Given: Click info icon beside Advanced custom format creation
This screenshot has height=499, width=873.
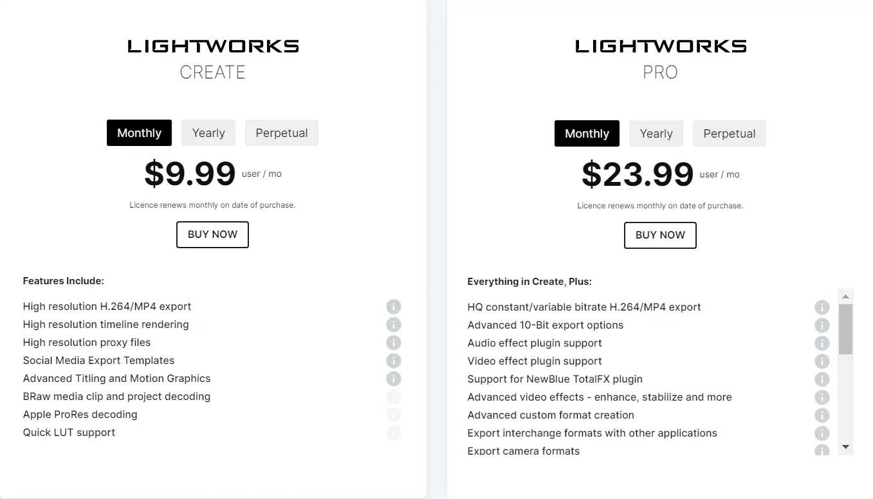Looking at the screenshot, I should point(822,415).
